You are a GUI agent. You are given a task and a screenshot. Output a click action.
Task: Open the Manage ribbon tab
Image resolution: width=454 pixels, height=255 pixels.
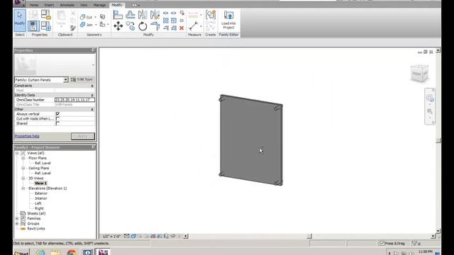point(99,5)
